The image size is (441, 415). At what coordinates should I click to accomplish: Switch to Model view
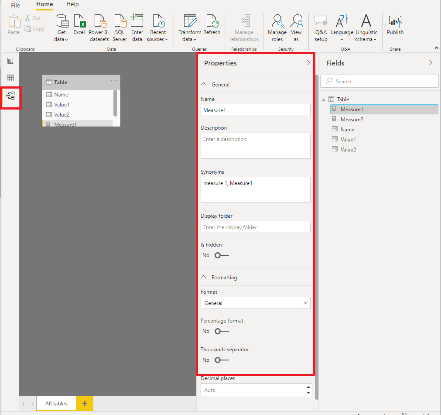(10, 96)
